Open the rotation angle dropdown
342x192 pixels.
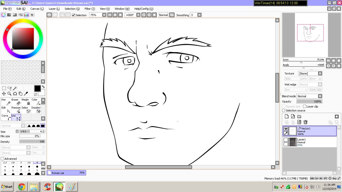[138, 15]
